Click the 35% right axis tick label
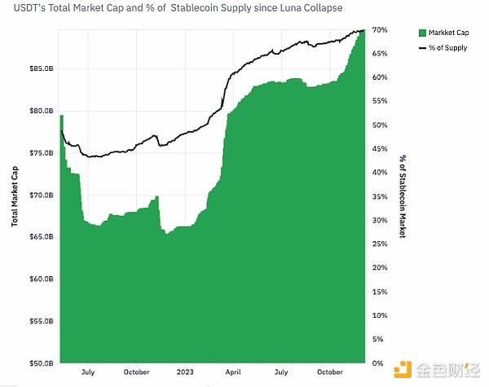This screenshot has width=489, height=387. (x=379, y=196)
